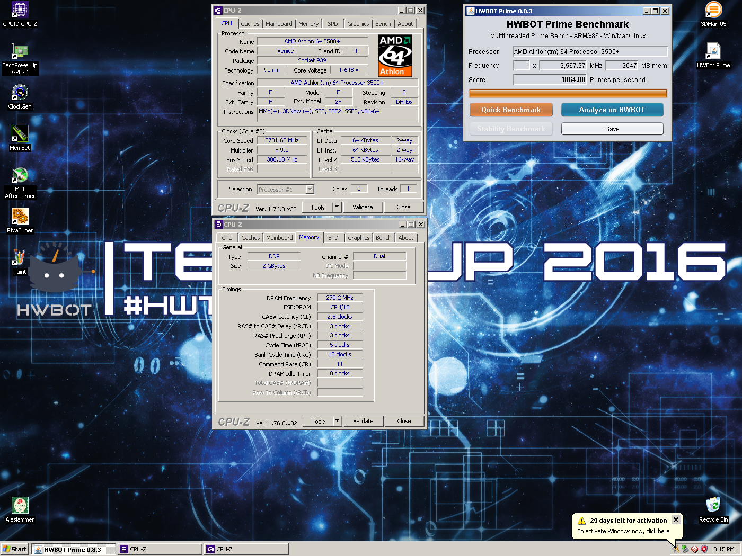
Task: Click Processor name field in HWBOT Prime
Action: point(590,51)
